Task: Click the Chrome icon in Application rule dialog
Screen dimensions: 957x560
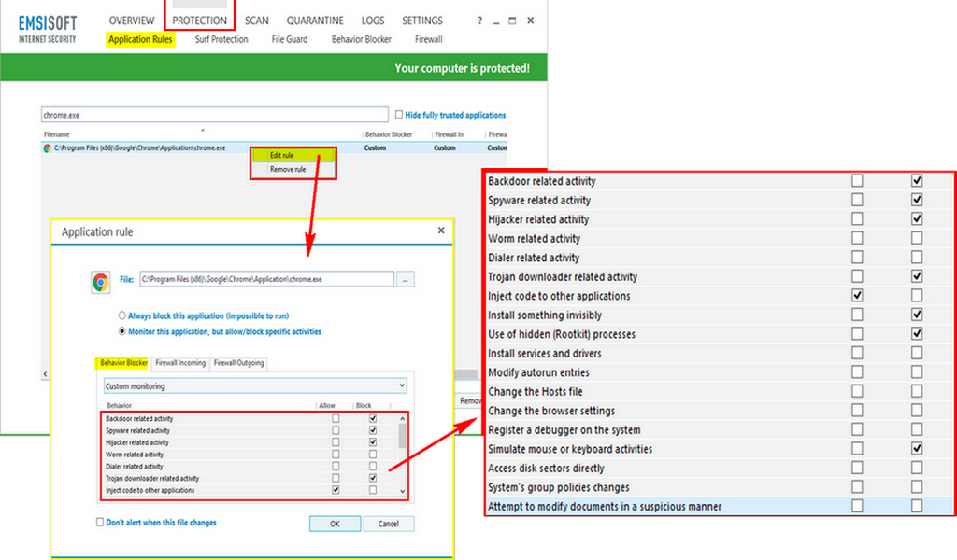Action: coord(101,282)
